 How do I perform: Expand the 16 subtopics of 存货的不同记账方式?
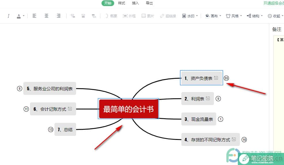pos(244,139)
